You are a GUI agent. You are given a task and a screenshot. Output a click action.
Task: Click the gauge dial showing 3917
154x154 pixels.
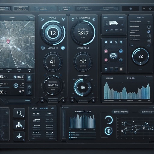(x=83, y=33)
